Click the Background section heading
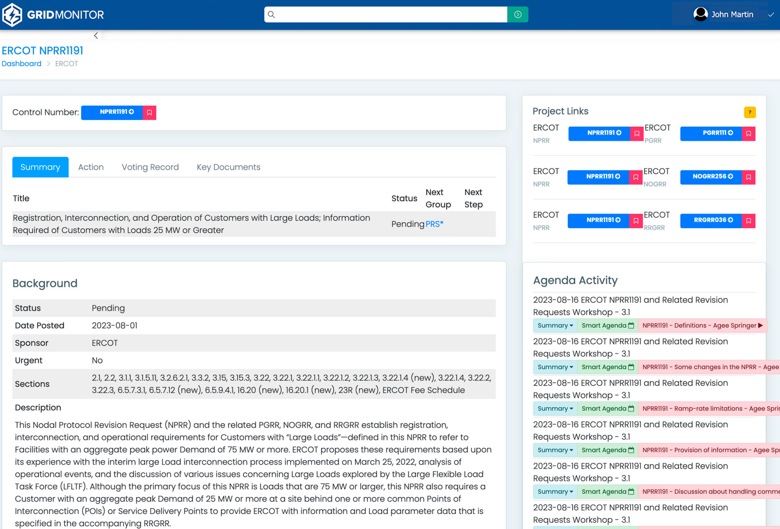The height and width of the screenshot is (529, 780). [x=45, y=283]
